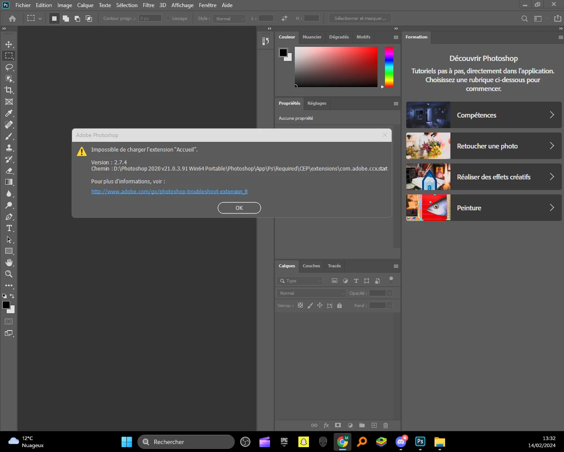Select the Spot Healing Brush tool
Image resolution: width=564 pixels, height=452 pixels.
[x=9, y=125]
